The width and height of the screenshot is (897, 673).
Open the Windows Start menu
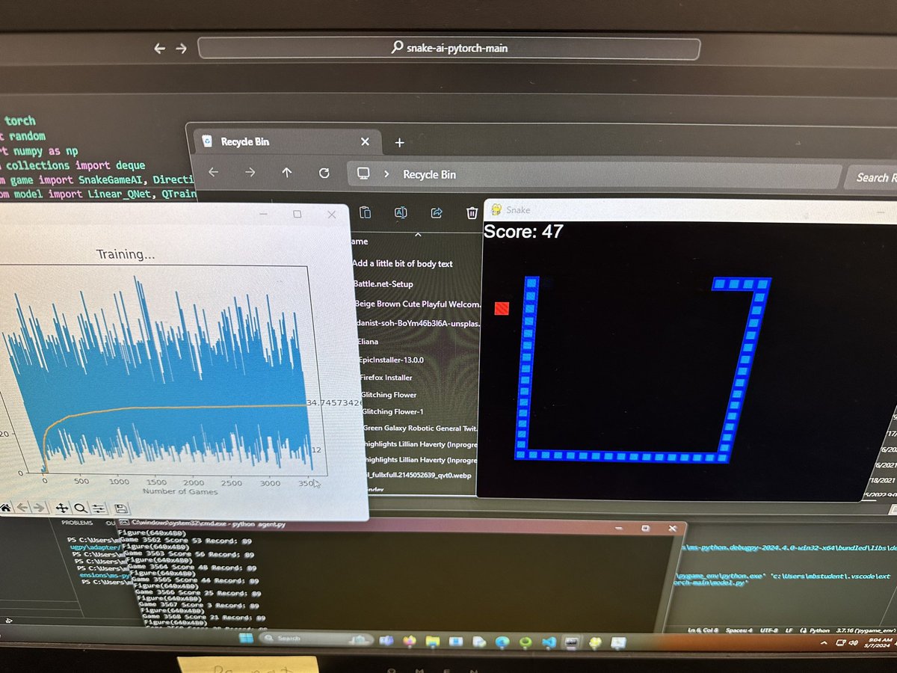coord(246,639)
